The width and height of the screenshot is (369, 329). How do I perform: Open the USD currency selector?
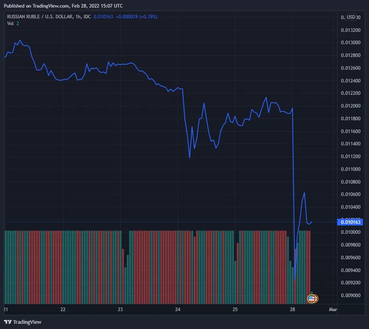point(351,17)
